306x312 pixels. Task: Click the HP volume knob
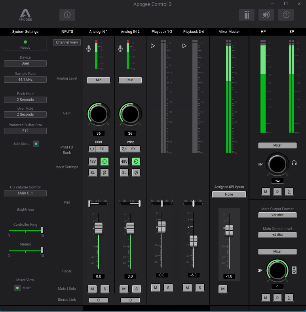point(277,164)
